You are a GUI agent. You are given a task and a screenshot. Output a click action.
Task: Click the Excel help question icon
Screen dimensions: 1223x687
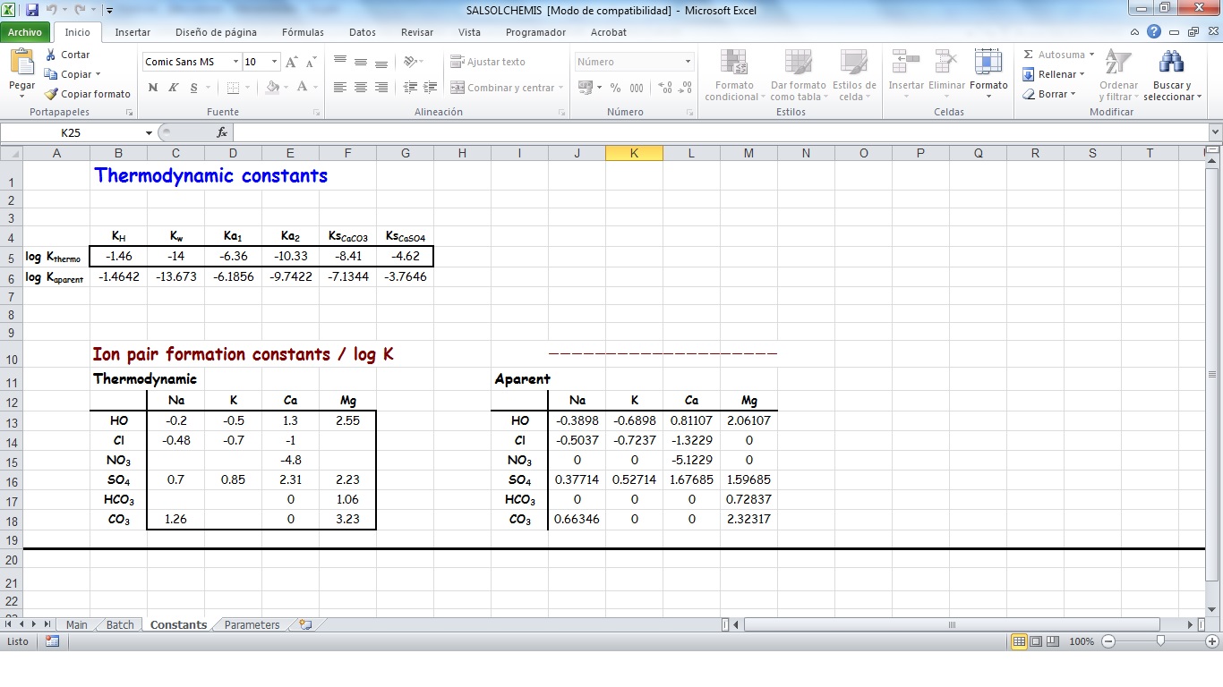point(1154,32)
